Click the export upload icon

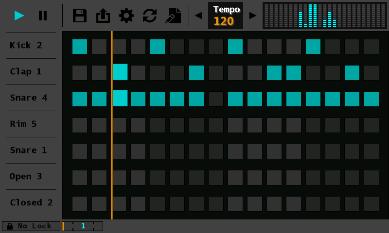coord(103,16)
